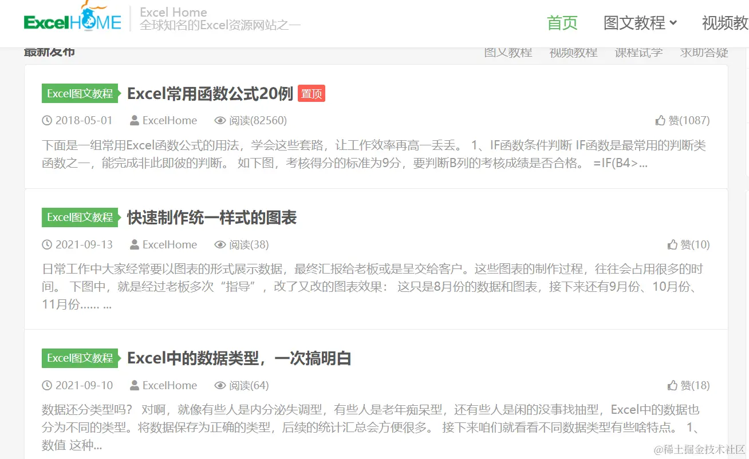The width and height of the screenshot is (749, 459).
Task: Open the article 快速制作统一样式的图表
Action: point(212,217)
